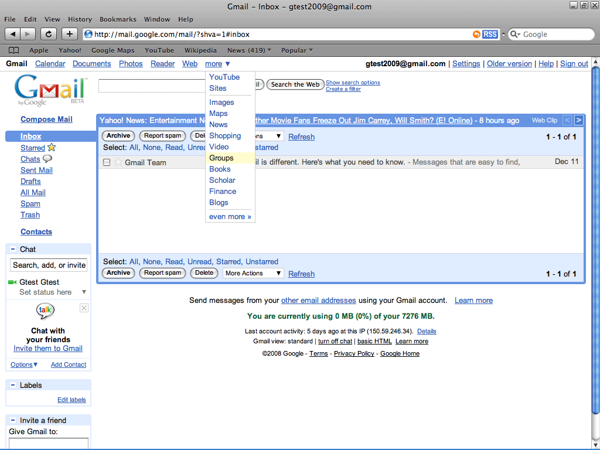This screenshot has height=450, width=600.
Task: Open the History menu
Action: click(x=80, y=19)
